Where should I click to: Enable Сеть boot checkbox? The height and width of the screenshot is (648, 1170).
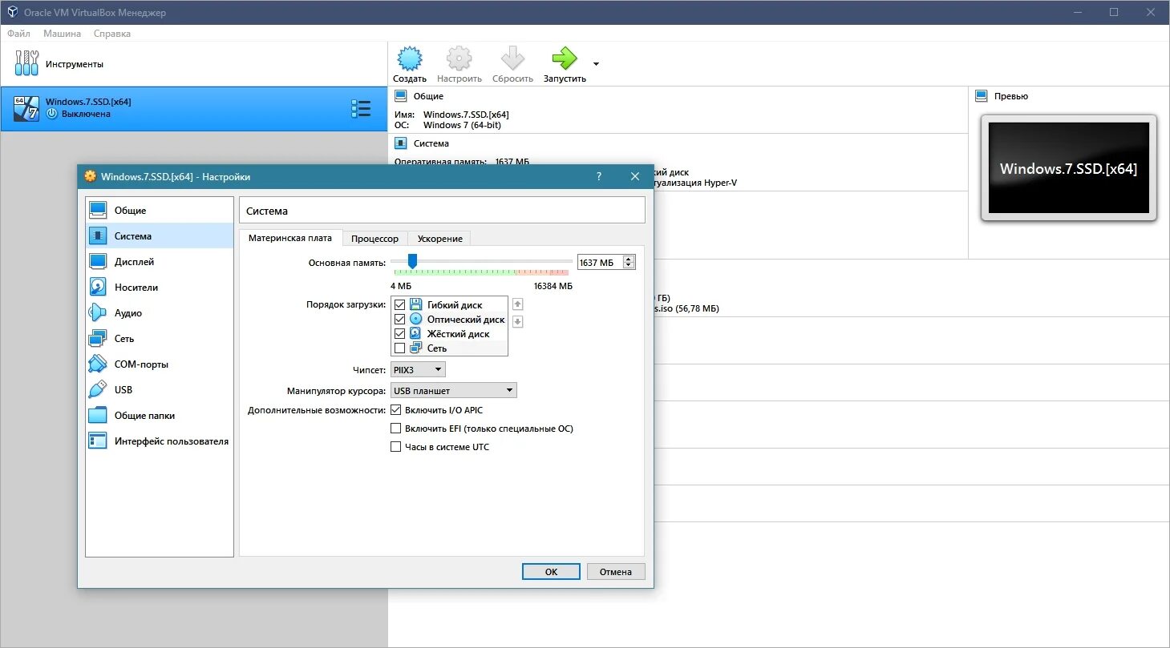399,348
